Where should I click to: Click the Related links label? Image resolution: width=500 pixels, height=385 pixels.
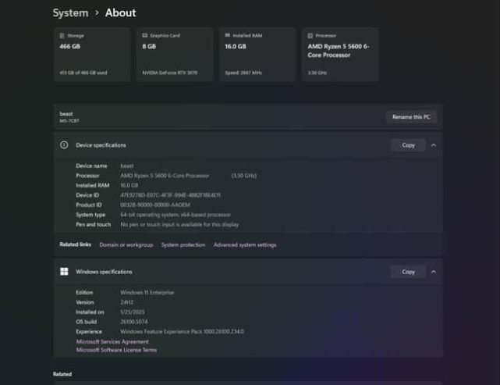[75, 244]
